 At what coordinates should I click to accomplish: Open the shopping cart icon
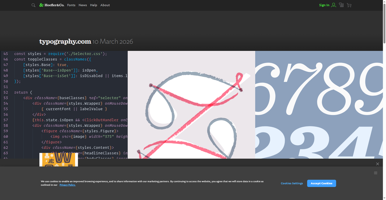pos(349,5)
